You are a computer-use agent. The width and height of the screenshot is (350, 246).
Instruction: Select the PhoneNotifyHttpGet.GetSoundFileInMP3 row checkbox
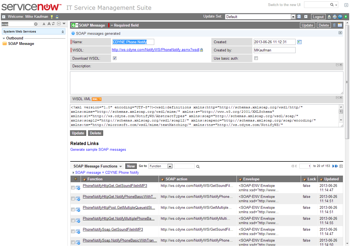point(73,187)
